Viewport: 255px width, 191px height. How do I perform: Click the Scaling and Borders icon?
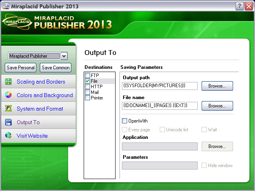(8, 82)
